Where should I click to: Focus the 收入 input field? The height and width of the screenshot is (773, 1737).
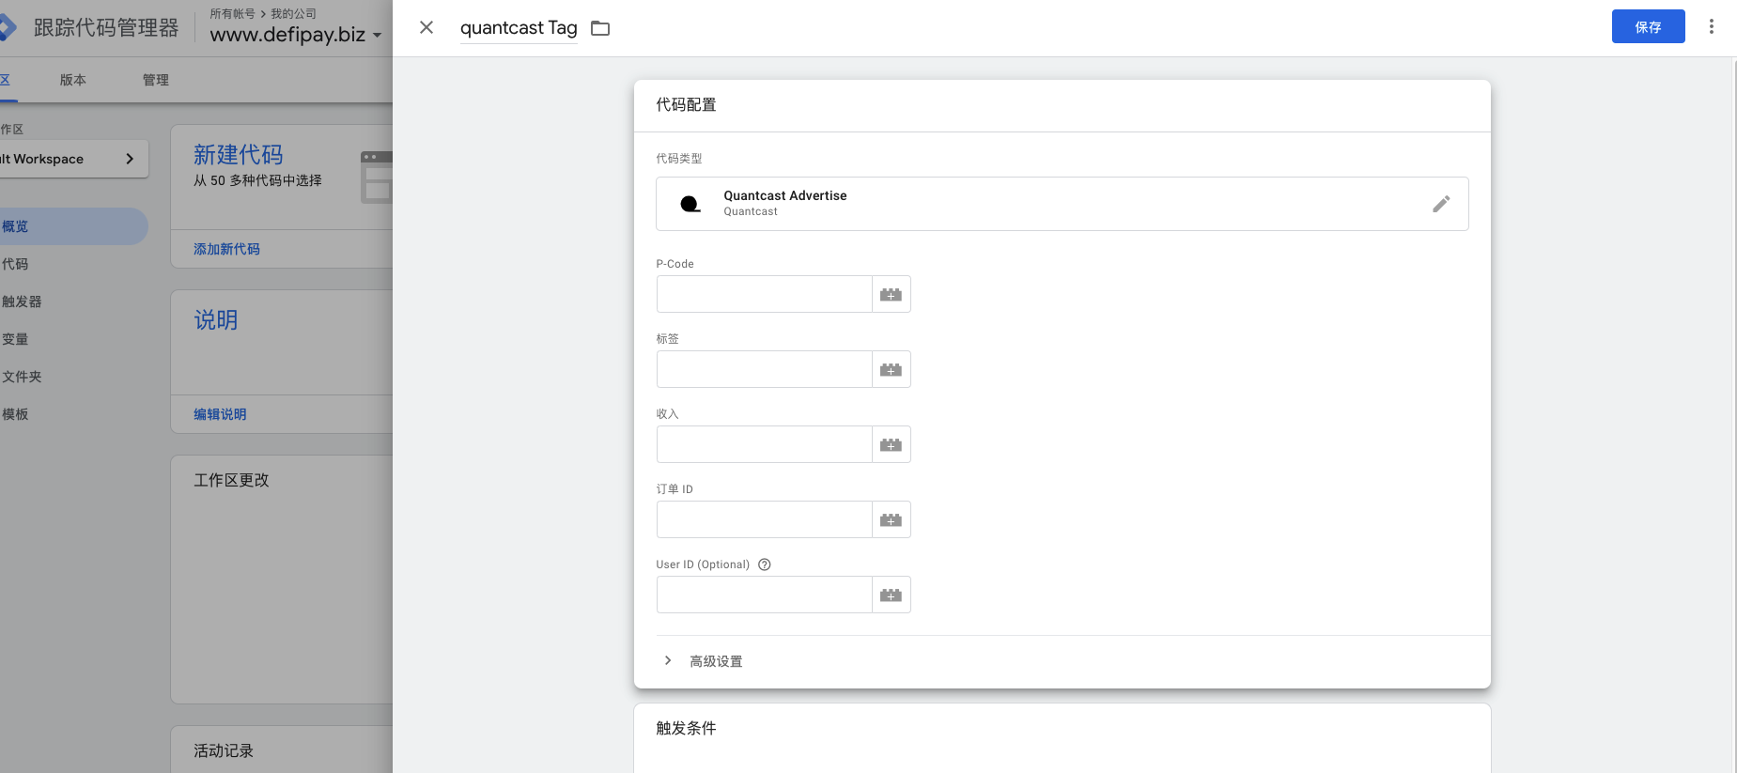[x=764, y=444]
